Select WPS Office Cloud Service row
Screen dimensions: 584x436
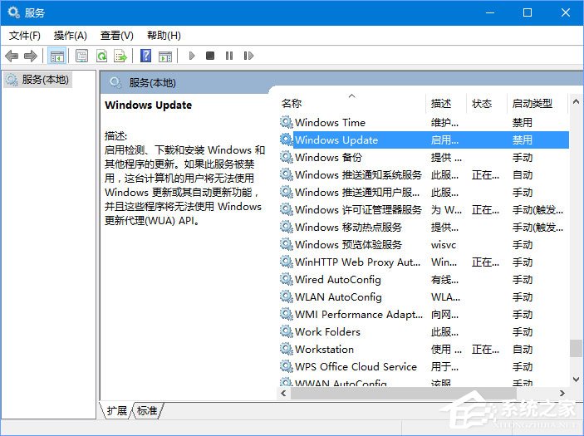[424, 366]
